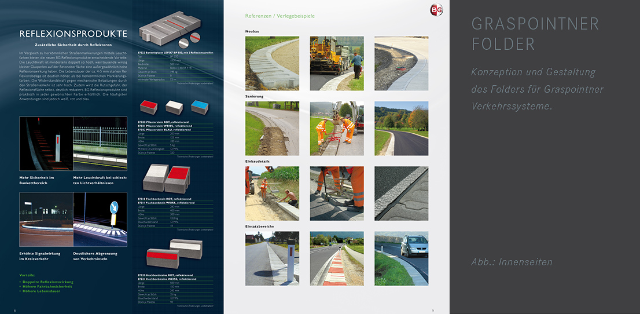Click the gray Bankettplatte slab product image

[x=170, y=30]
